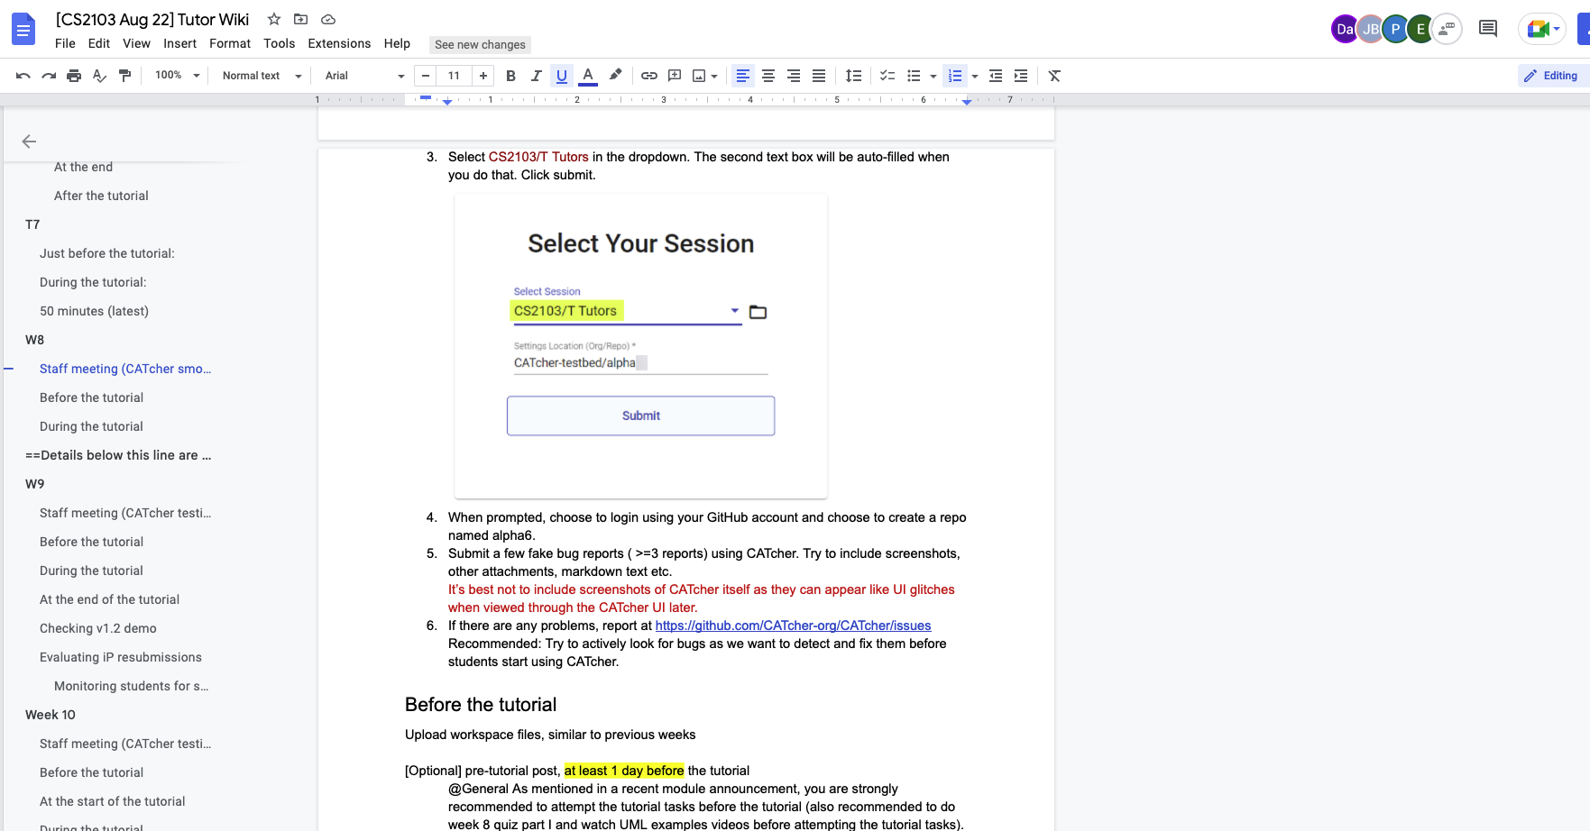Increase the font size
Viewport: 1590px width, 831px height.
click(x=483, y=76)
